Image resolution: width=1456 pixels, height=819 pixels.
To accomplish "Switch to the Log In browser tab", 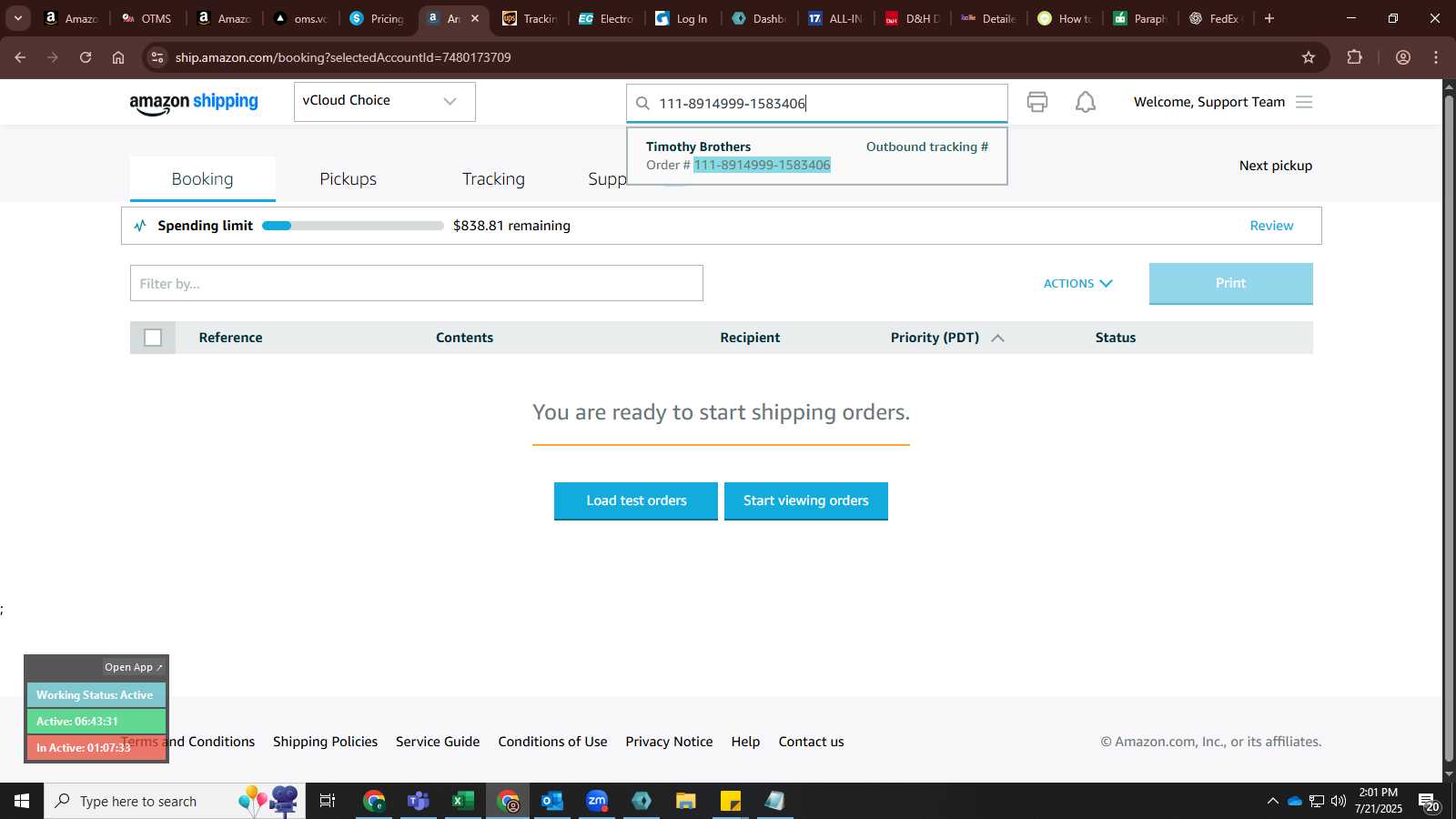I will pyautogui.click(x=682, y=18).
